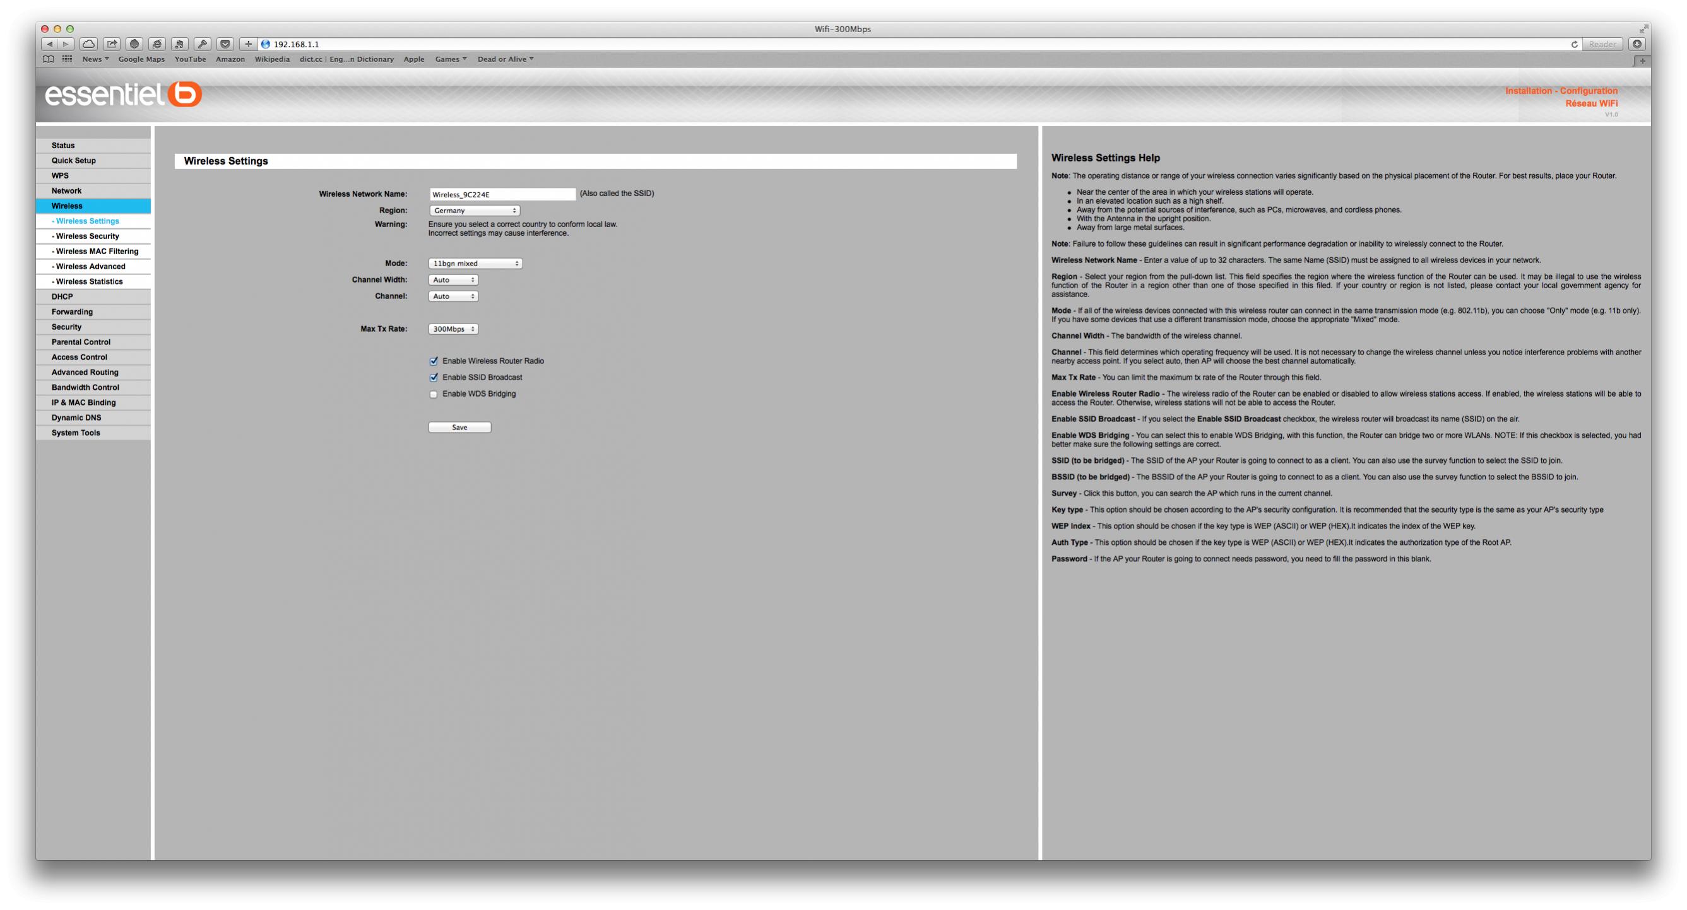Open the Max Tx Rate dropdown
Viewport: 1687px width, 910px height.
tap(453, 329)
